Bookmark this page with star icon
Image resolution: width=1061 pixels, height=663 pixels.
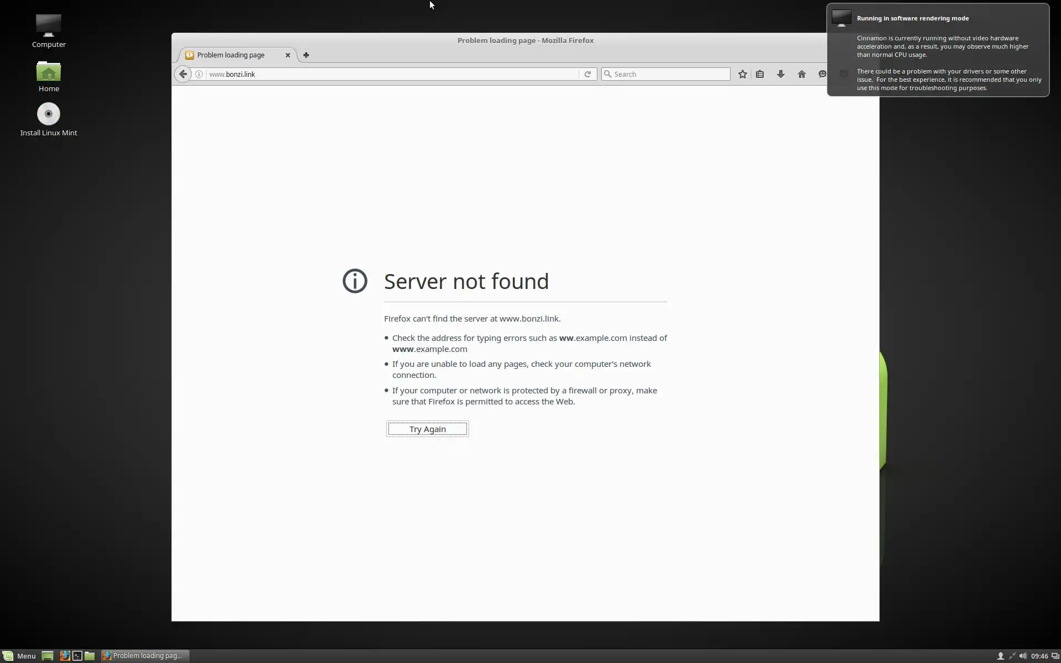tap(742, 74)
